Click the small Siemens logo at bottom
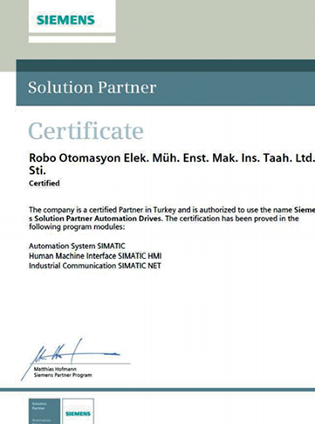This screenshot has width=315, height=424. [x=78, y=414]
